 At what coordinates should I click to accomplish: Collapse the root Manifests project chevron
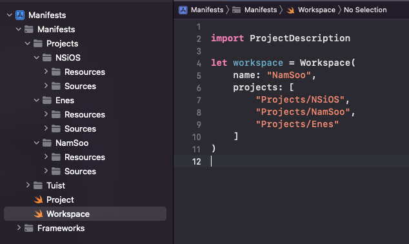10,15
